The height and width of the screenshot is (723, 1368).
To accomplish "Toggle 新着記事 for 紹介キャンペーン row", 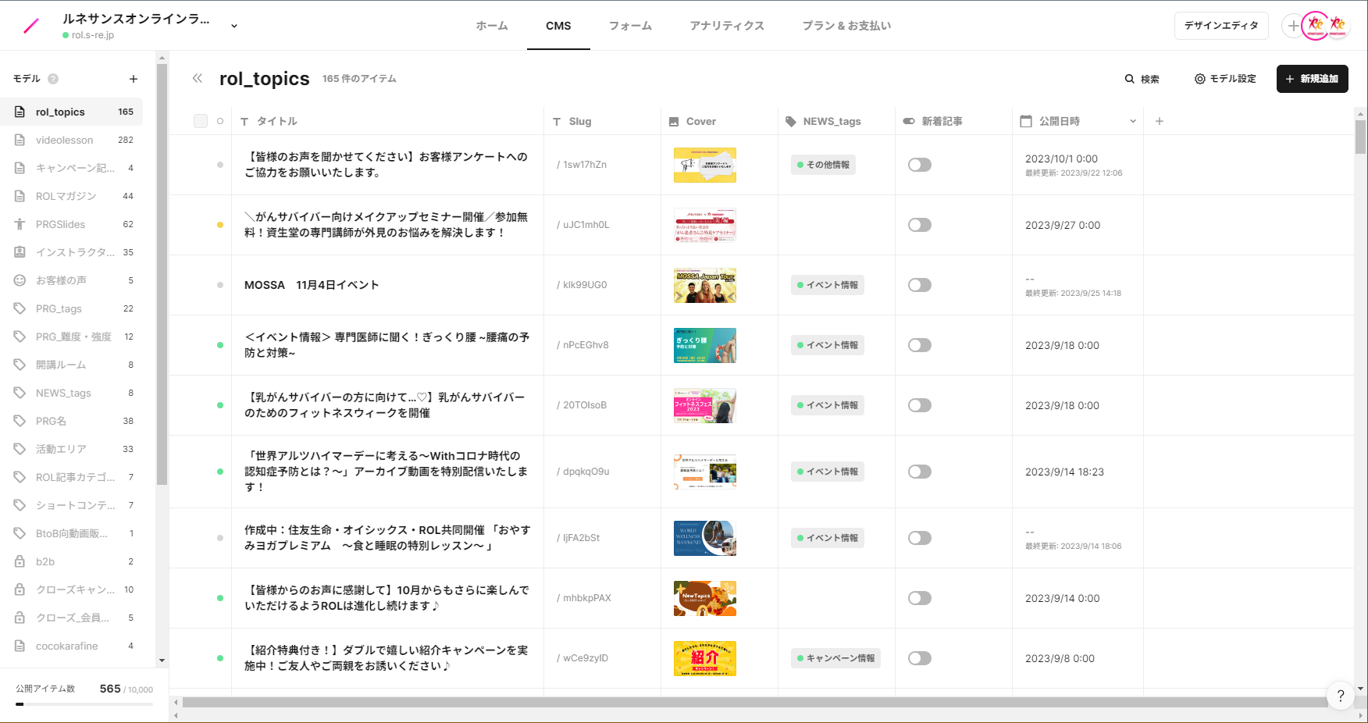I will [x=920, y=658].
